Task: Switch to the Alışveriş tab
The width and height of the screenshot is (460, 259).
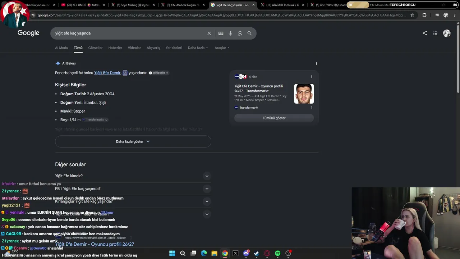Action: click(153, 48)
